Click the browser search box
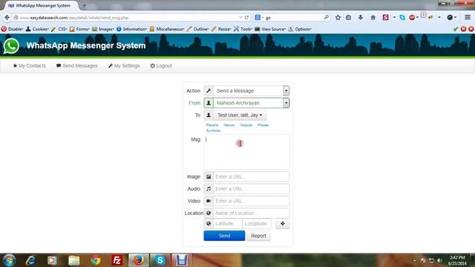The width and height of the screenshot is (475, 267). [x=292, y=18]
